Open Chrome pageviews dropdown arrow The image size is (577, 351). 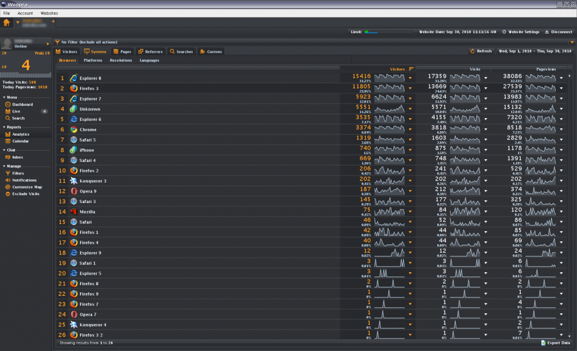pos(561,129)
